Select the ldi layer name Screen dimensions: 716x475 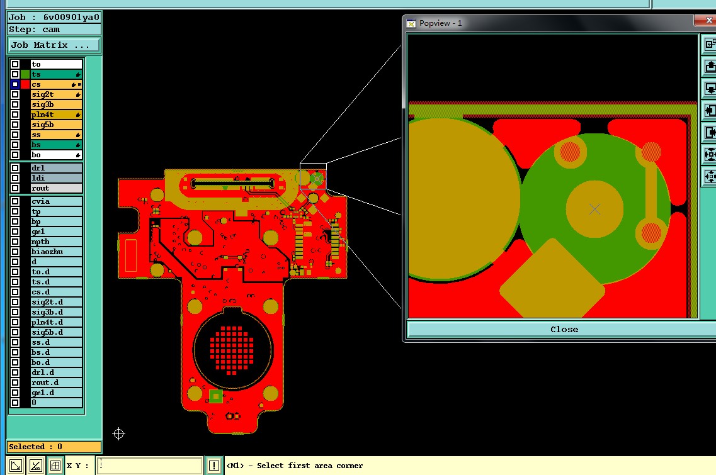point(57,178)
